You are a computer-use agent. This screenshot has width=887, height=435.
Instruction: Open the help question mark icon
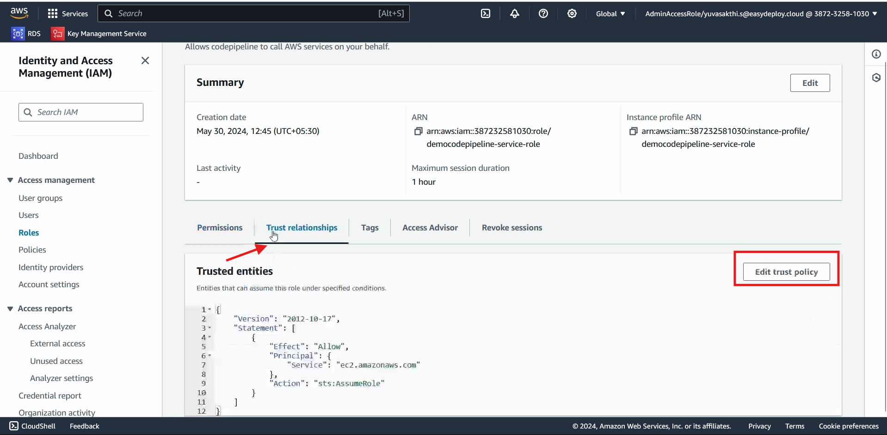(543, 13)
